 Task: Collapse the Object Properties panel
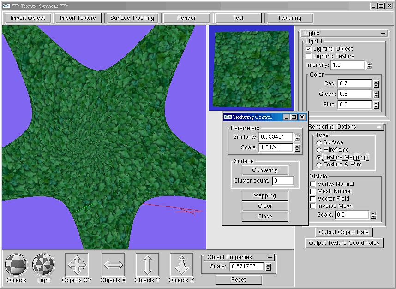(270, 257)
